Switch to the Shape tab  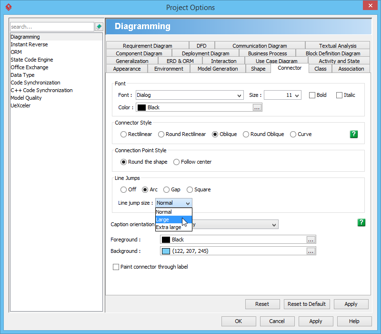click(258, 69)
